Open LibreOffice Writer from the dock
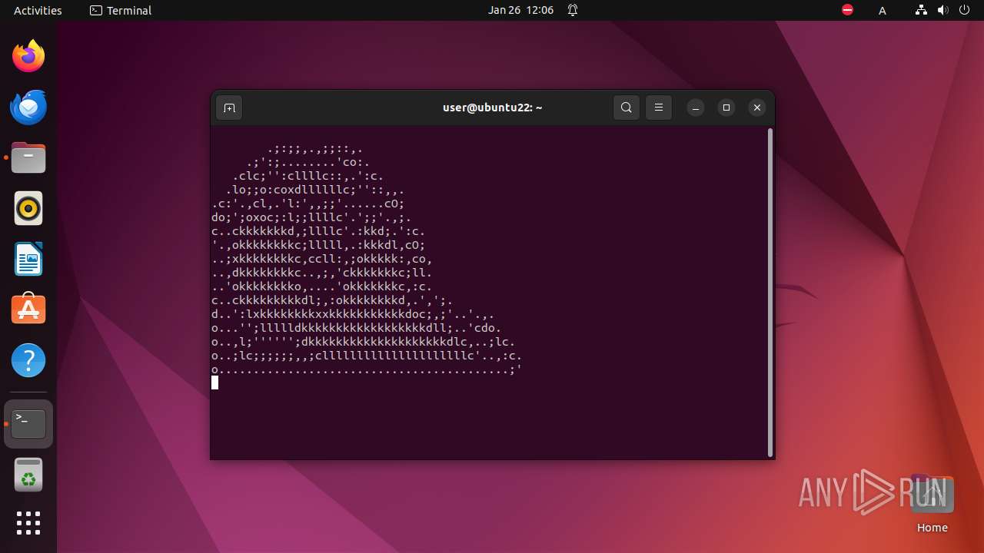Viewport: 984px width, 553px height. click(x=28, y=259)
